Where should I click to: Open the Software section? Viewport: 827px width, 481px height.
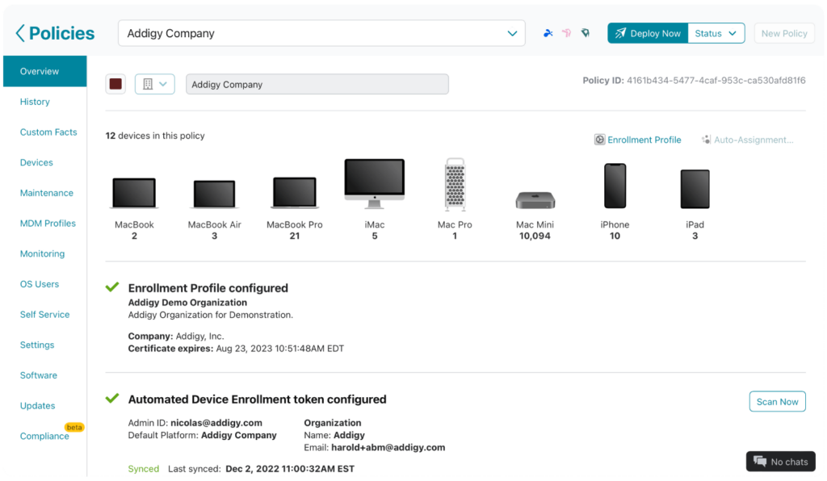[x=39, y=375]
